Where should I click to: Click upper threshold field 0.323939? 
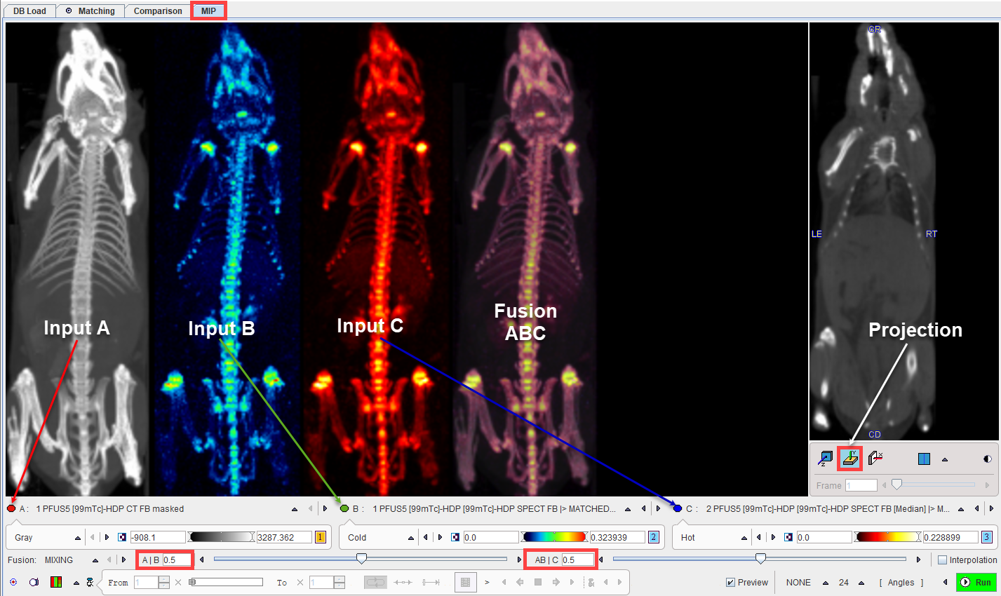click(x=617, y=538)
